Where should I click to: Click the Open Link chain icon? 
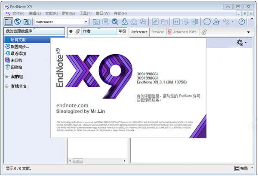154,22
